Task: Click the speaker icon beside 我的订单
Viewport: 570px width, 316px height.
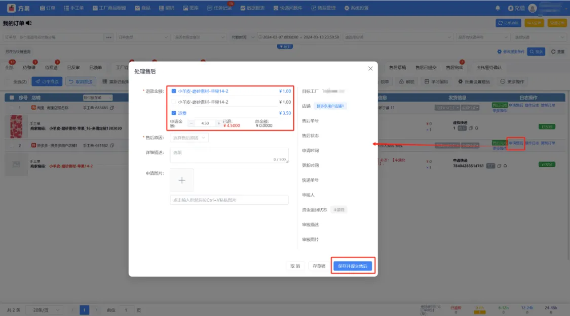Action: click(29, 23)
